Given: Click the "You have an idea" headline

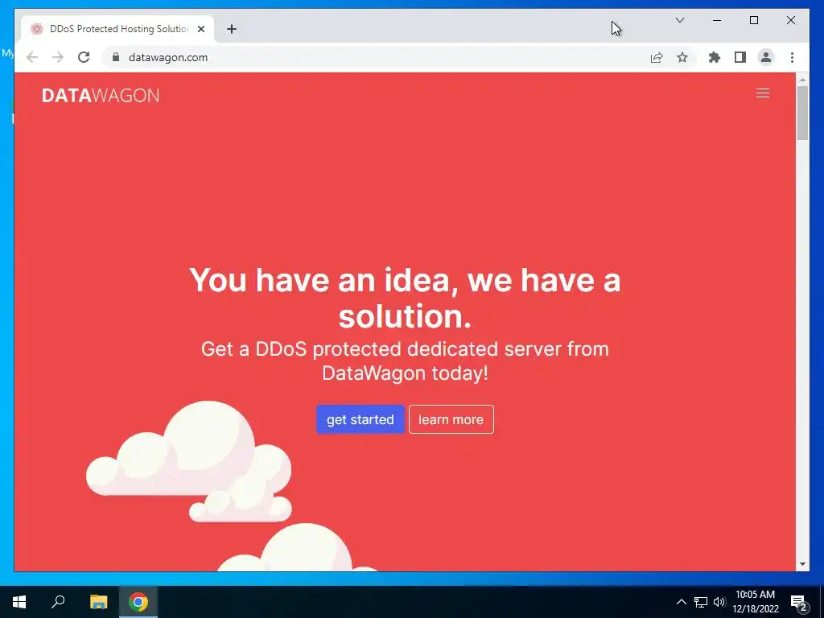Looking at the screenshot, I should coord(405,298).
